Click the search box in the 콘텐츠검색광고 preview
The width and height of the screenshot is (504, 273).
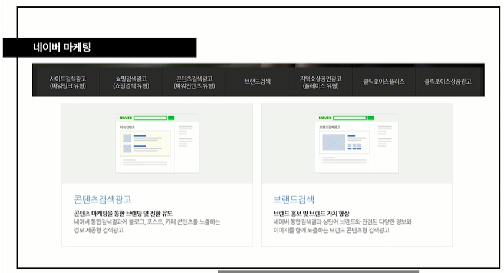(150, 118)
